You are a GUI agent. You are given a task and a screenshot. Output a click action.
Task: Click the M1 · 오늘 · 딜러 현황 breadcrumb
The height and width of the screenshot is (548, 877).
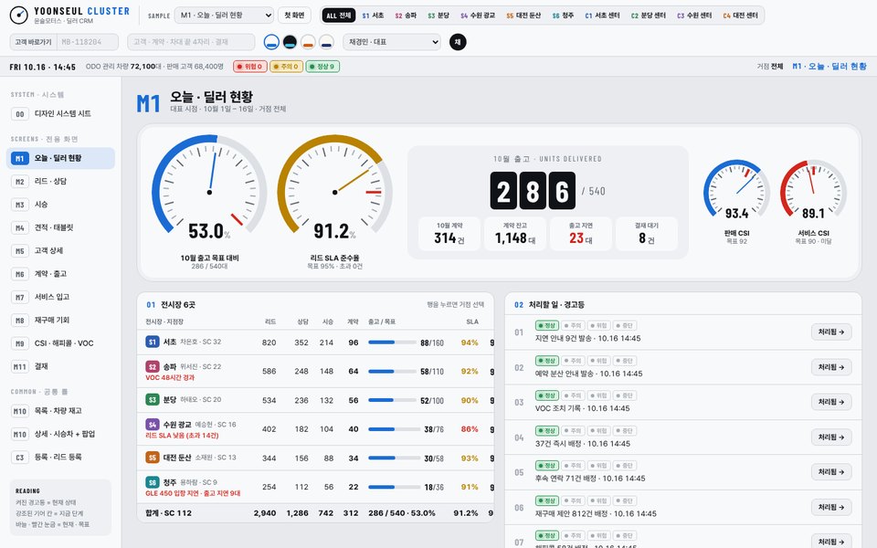pos(829,67)
